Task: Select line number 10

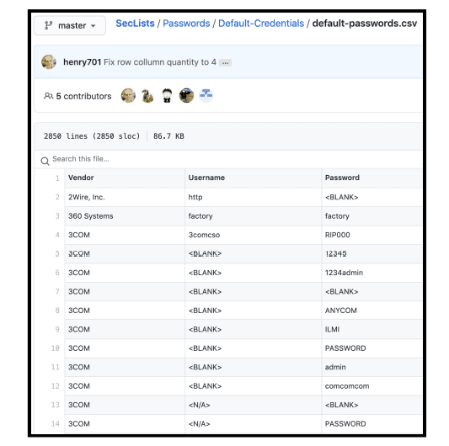Action: 56,348
